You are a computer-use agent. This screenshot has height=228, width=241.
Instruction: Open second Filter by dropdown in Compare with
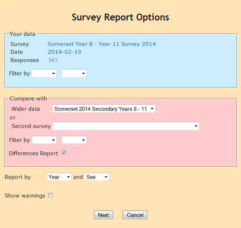point(74,140)
